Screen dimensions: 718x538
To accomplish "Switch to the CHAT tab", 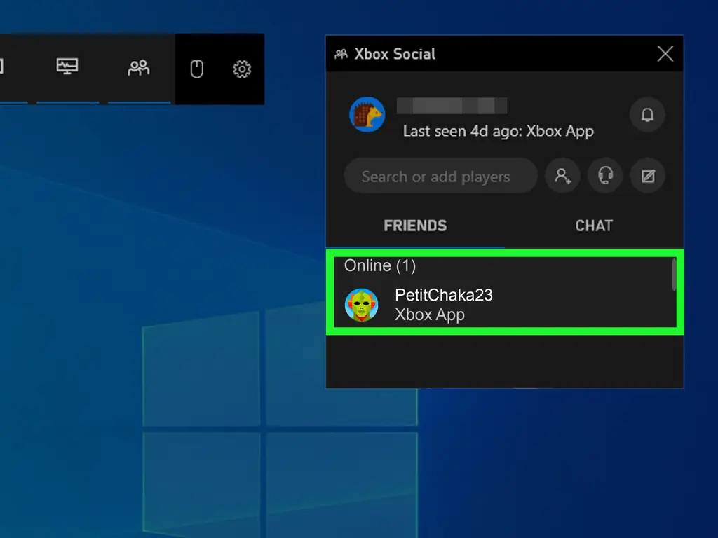I will point(594,226).
